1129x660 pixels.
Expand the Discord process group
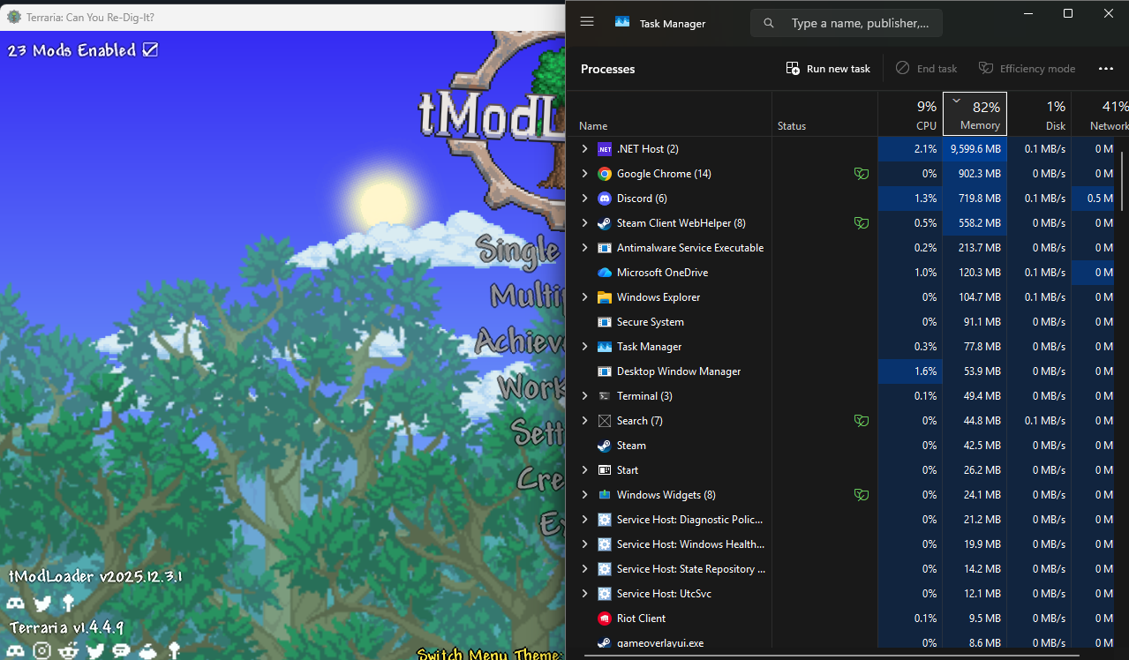(584, 199)
